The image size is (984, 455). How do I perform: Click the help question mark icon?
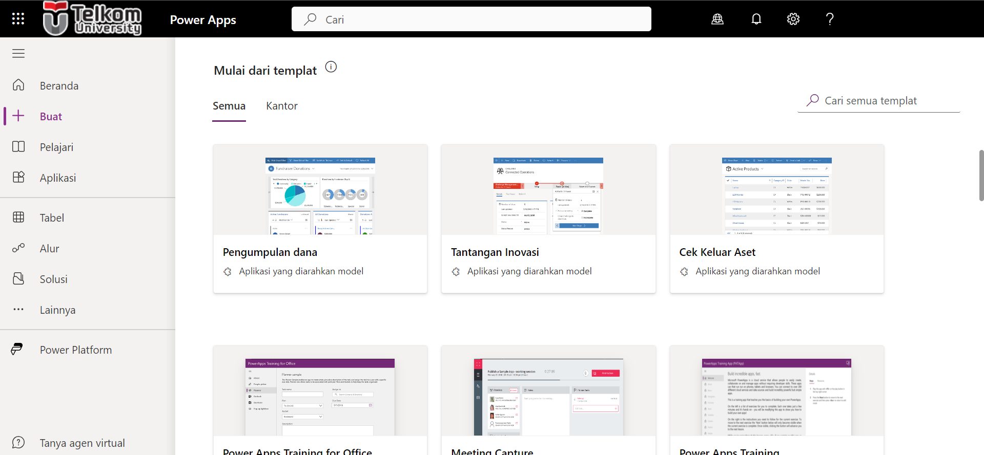click(x=830, y=19)
